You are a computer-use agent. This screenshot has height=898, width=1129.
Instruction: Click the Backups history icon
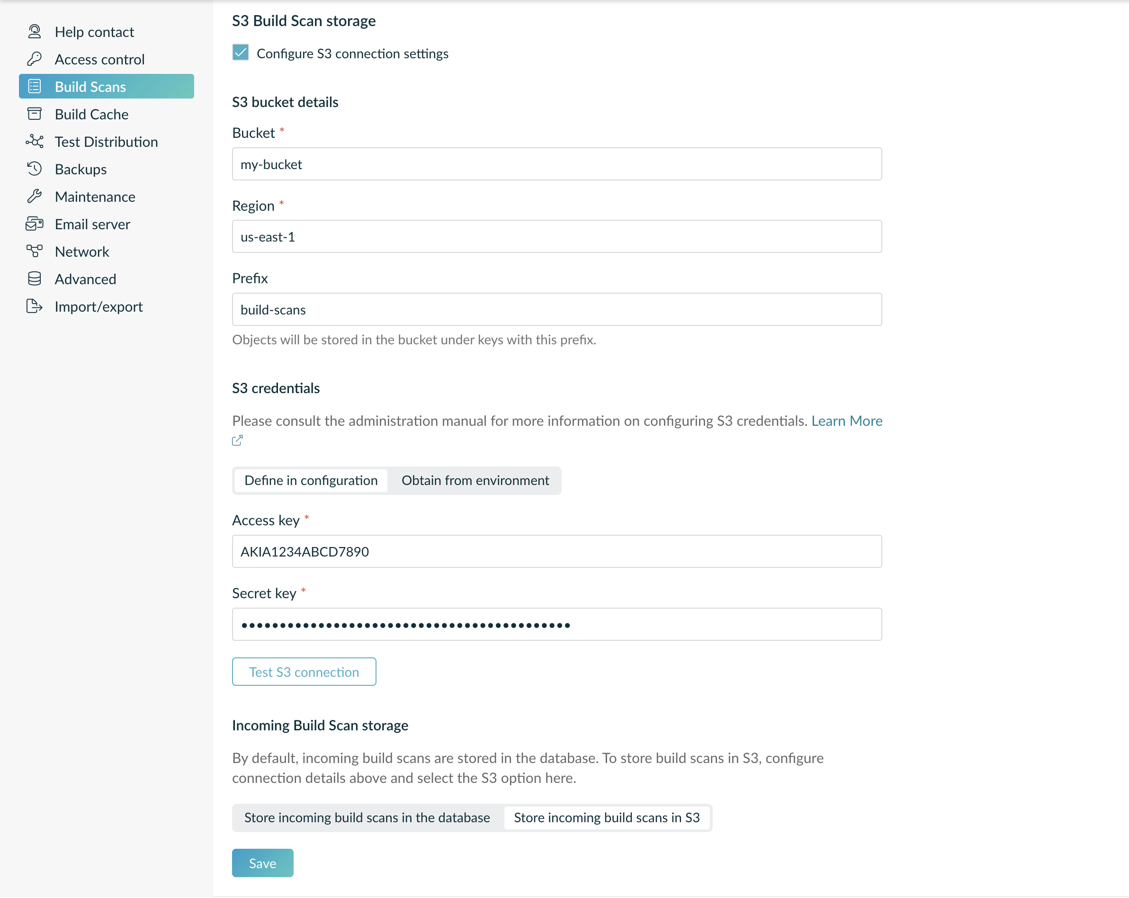coord(35,169)
